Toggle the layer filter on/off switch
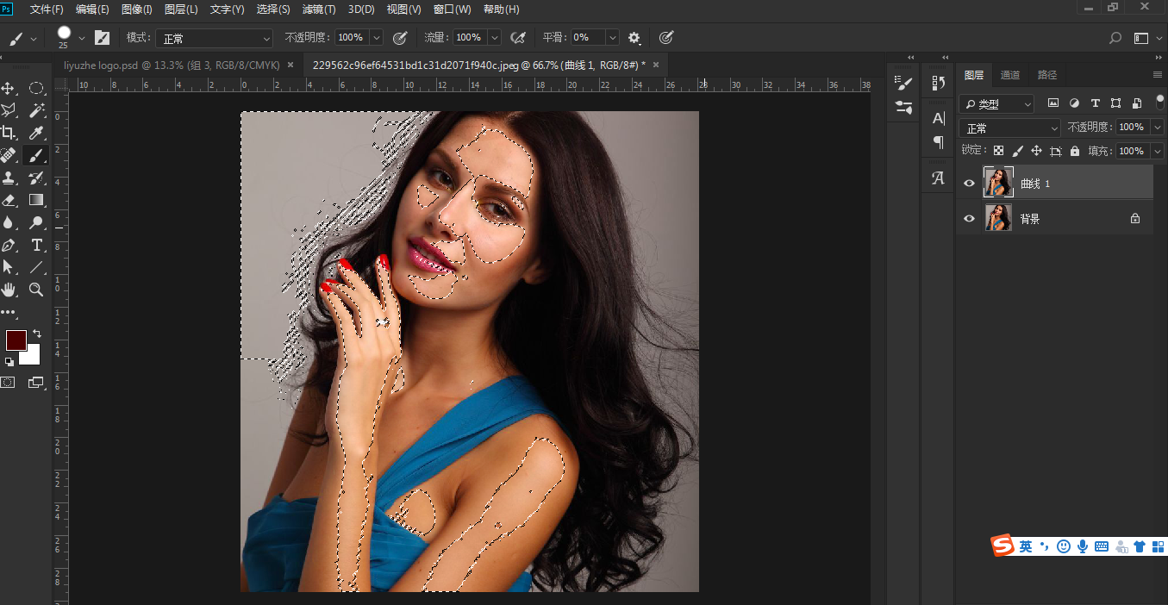This screenshot has height=605, width=1168. [x=1159, y=101]
